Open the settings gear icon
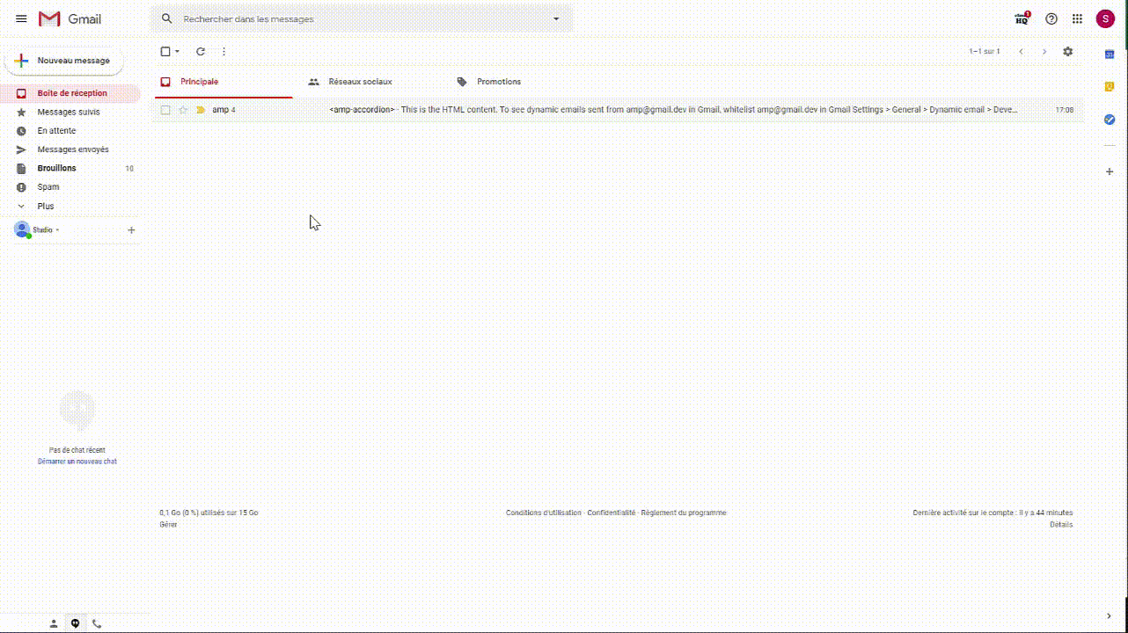 (x=1067, y=52)
